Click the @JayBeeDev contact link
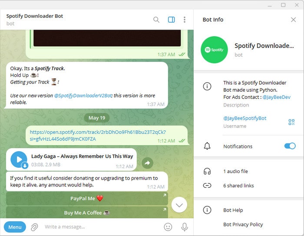Viewport: 304px width, 236px height. click(276, 97)
